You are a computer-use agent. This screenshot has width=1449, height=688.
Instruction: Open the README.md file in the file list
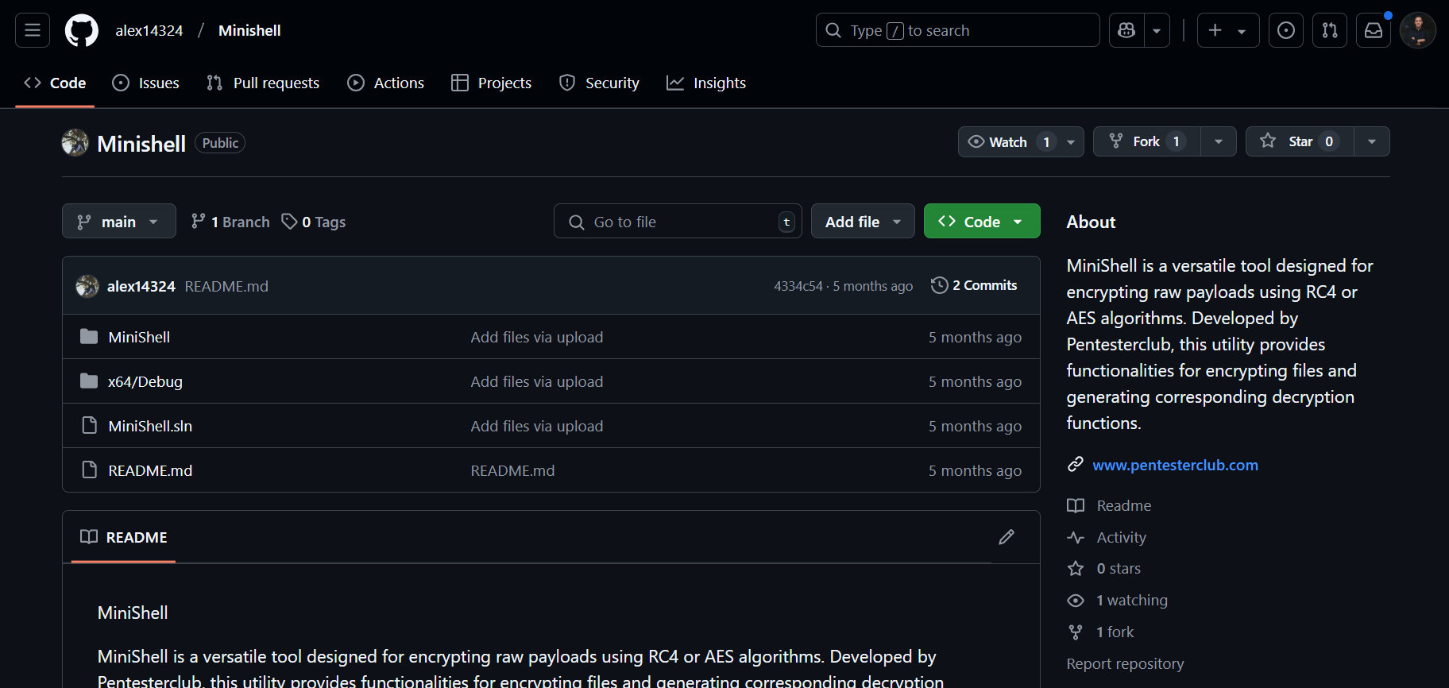pos(150,470)
